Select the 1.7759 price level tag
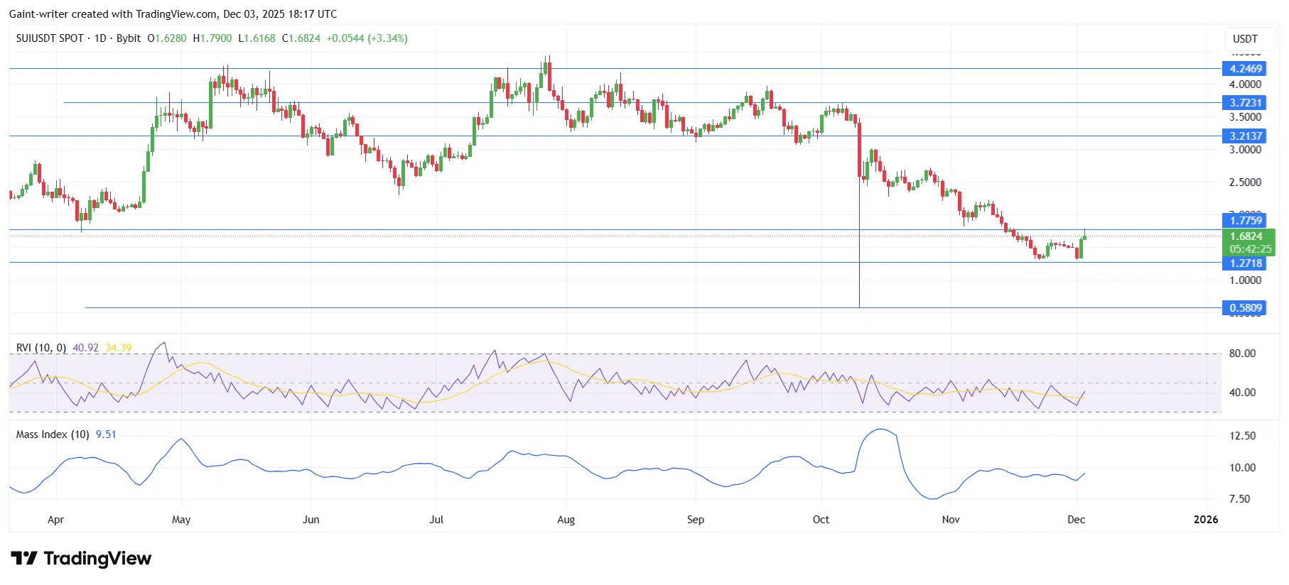The height and width of the screenshot is (585, 1289). click(x=1246, y=221)
